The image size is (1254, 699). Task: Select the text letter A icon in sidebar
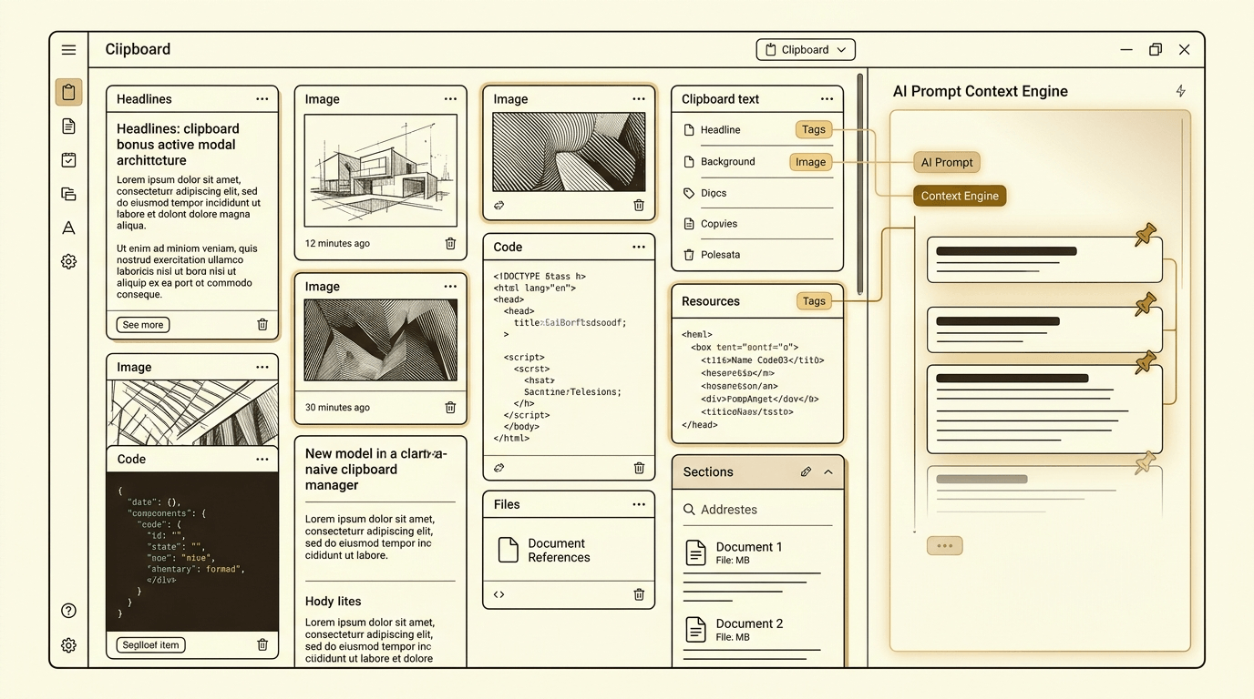(68, 228)
